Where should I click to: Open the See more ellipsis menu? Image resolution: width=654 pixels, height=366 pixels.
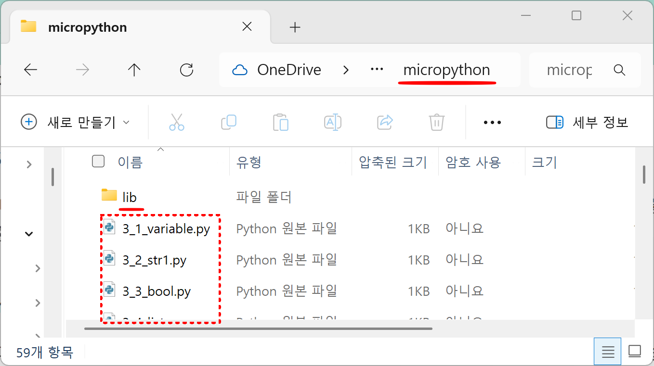click(x=492, y=122)
